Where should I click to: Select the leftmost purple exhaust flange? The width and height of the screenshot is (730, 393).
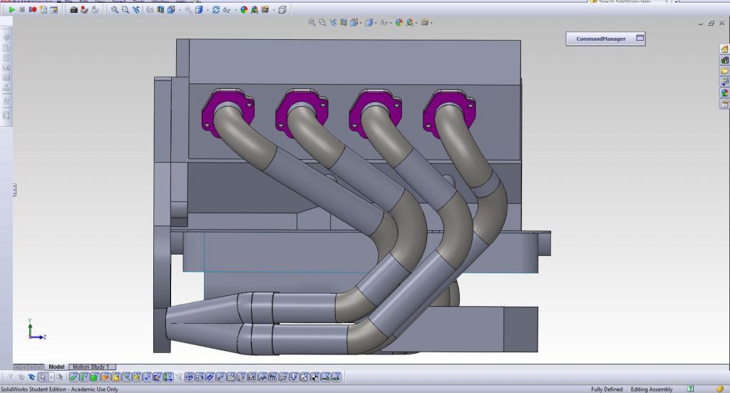(227, 113)
